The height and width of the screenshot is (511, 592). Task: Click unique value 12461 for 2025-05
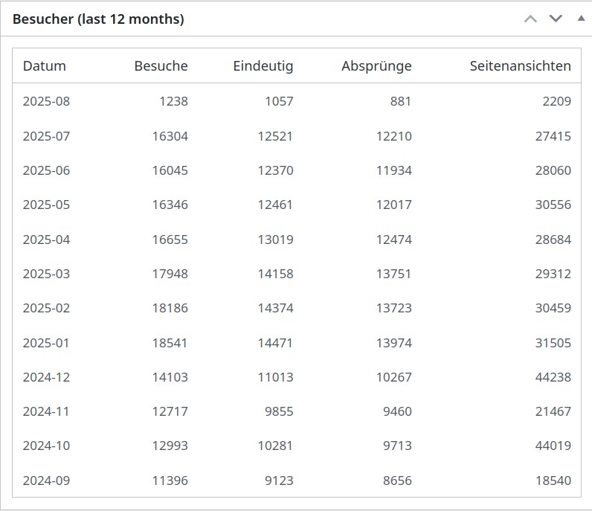pos(275,205)
